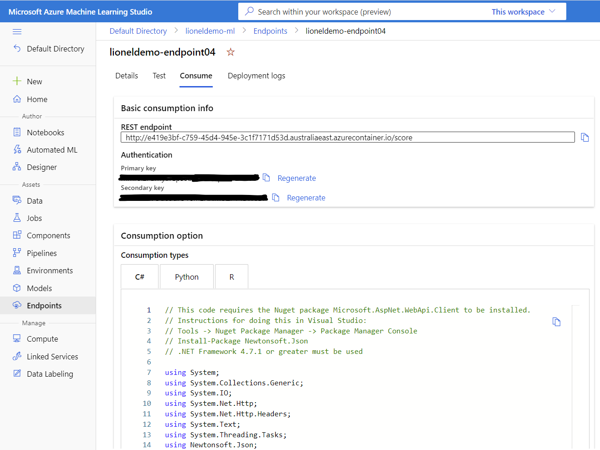This screenshot has height=450, width=600.
Task: Click the Notebooks icon
Action: pos(17,132)
